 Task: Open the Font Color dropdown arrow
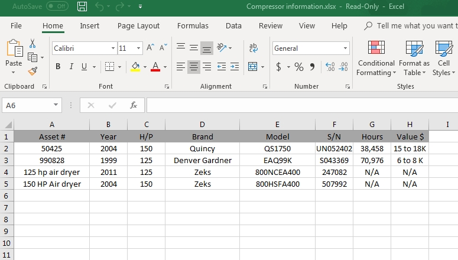coord(165,67)
